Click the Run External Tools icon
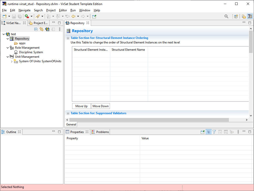The height and width of the screenshot is (191, 254). (27, 16)
